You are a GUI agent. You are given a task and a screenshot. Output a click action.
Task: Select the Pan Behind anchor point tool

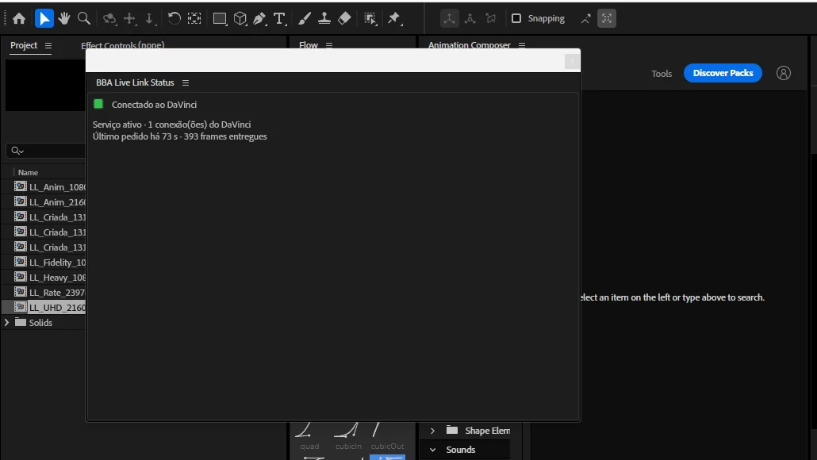pyautogui.click(x=194, y=19)
